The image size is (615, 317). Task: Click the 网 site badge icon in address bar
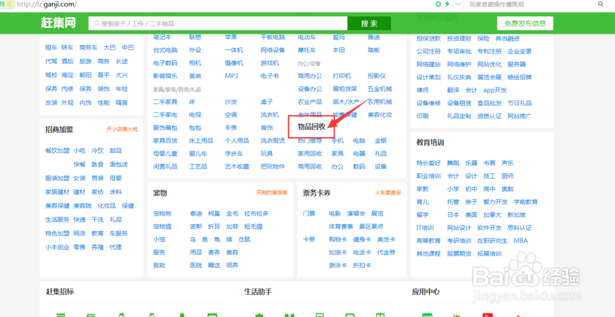tap(2, 5)
